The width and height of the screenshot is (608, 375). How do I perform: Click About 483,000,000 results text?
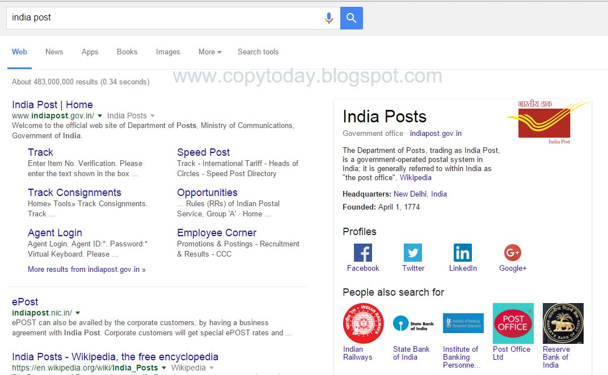tap(81, 82)
